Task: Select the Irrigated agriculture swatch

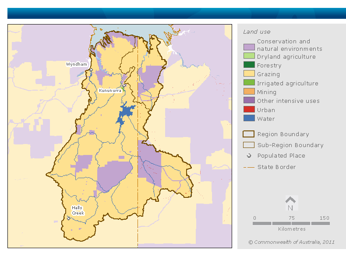Action: pyautogui.click(x=249, y=82)
